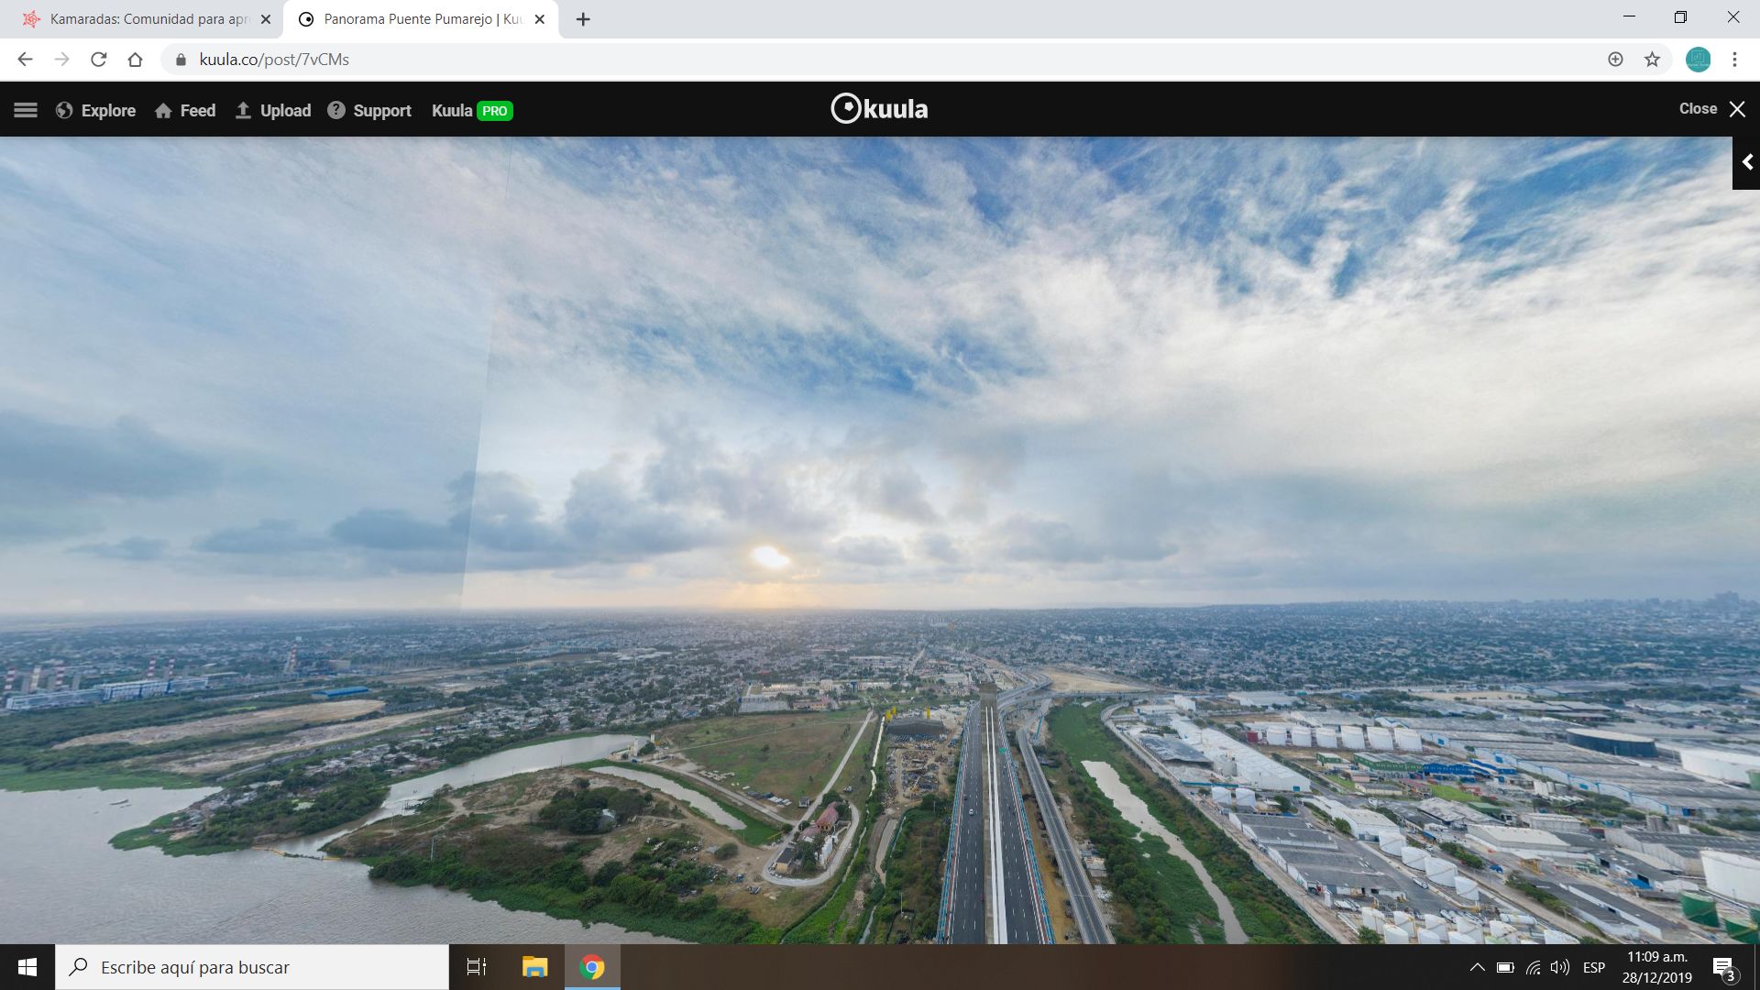Change the ESP input language
1760x990 pixels.
pos(1594,967)
